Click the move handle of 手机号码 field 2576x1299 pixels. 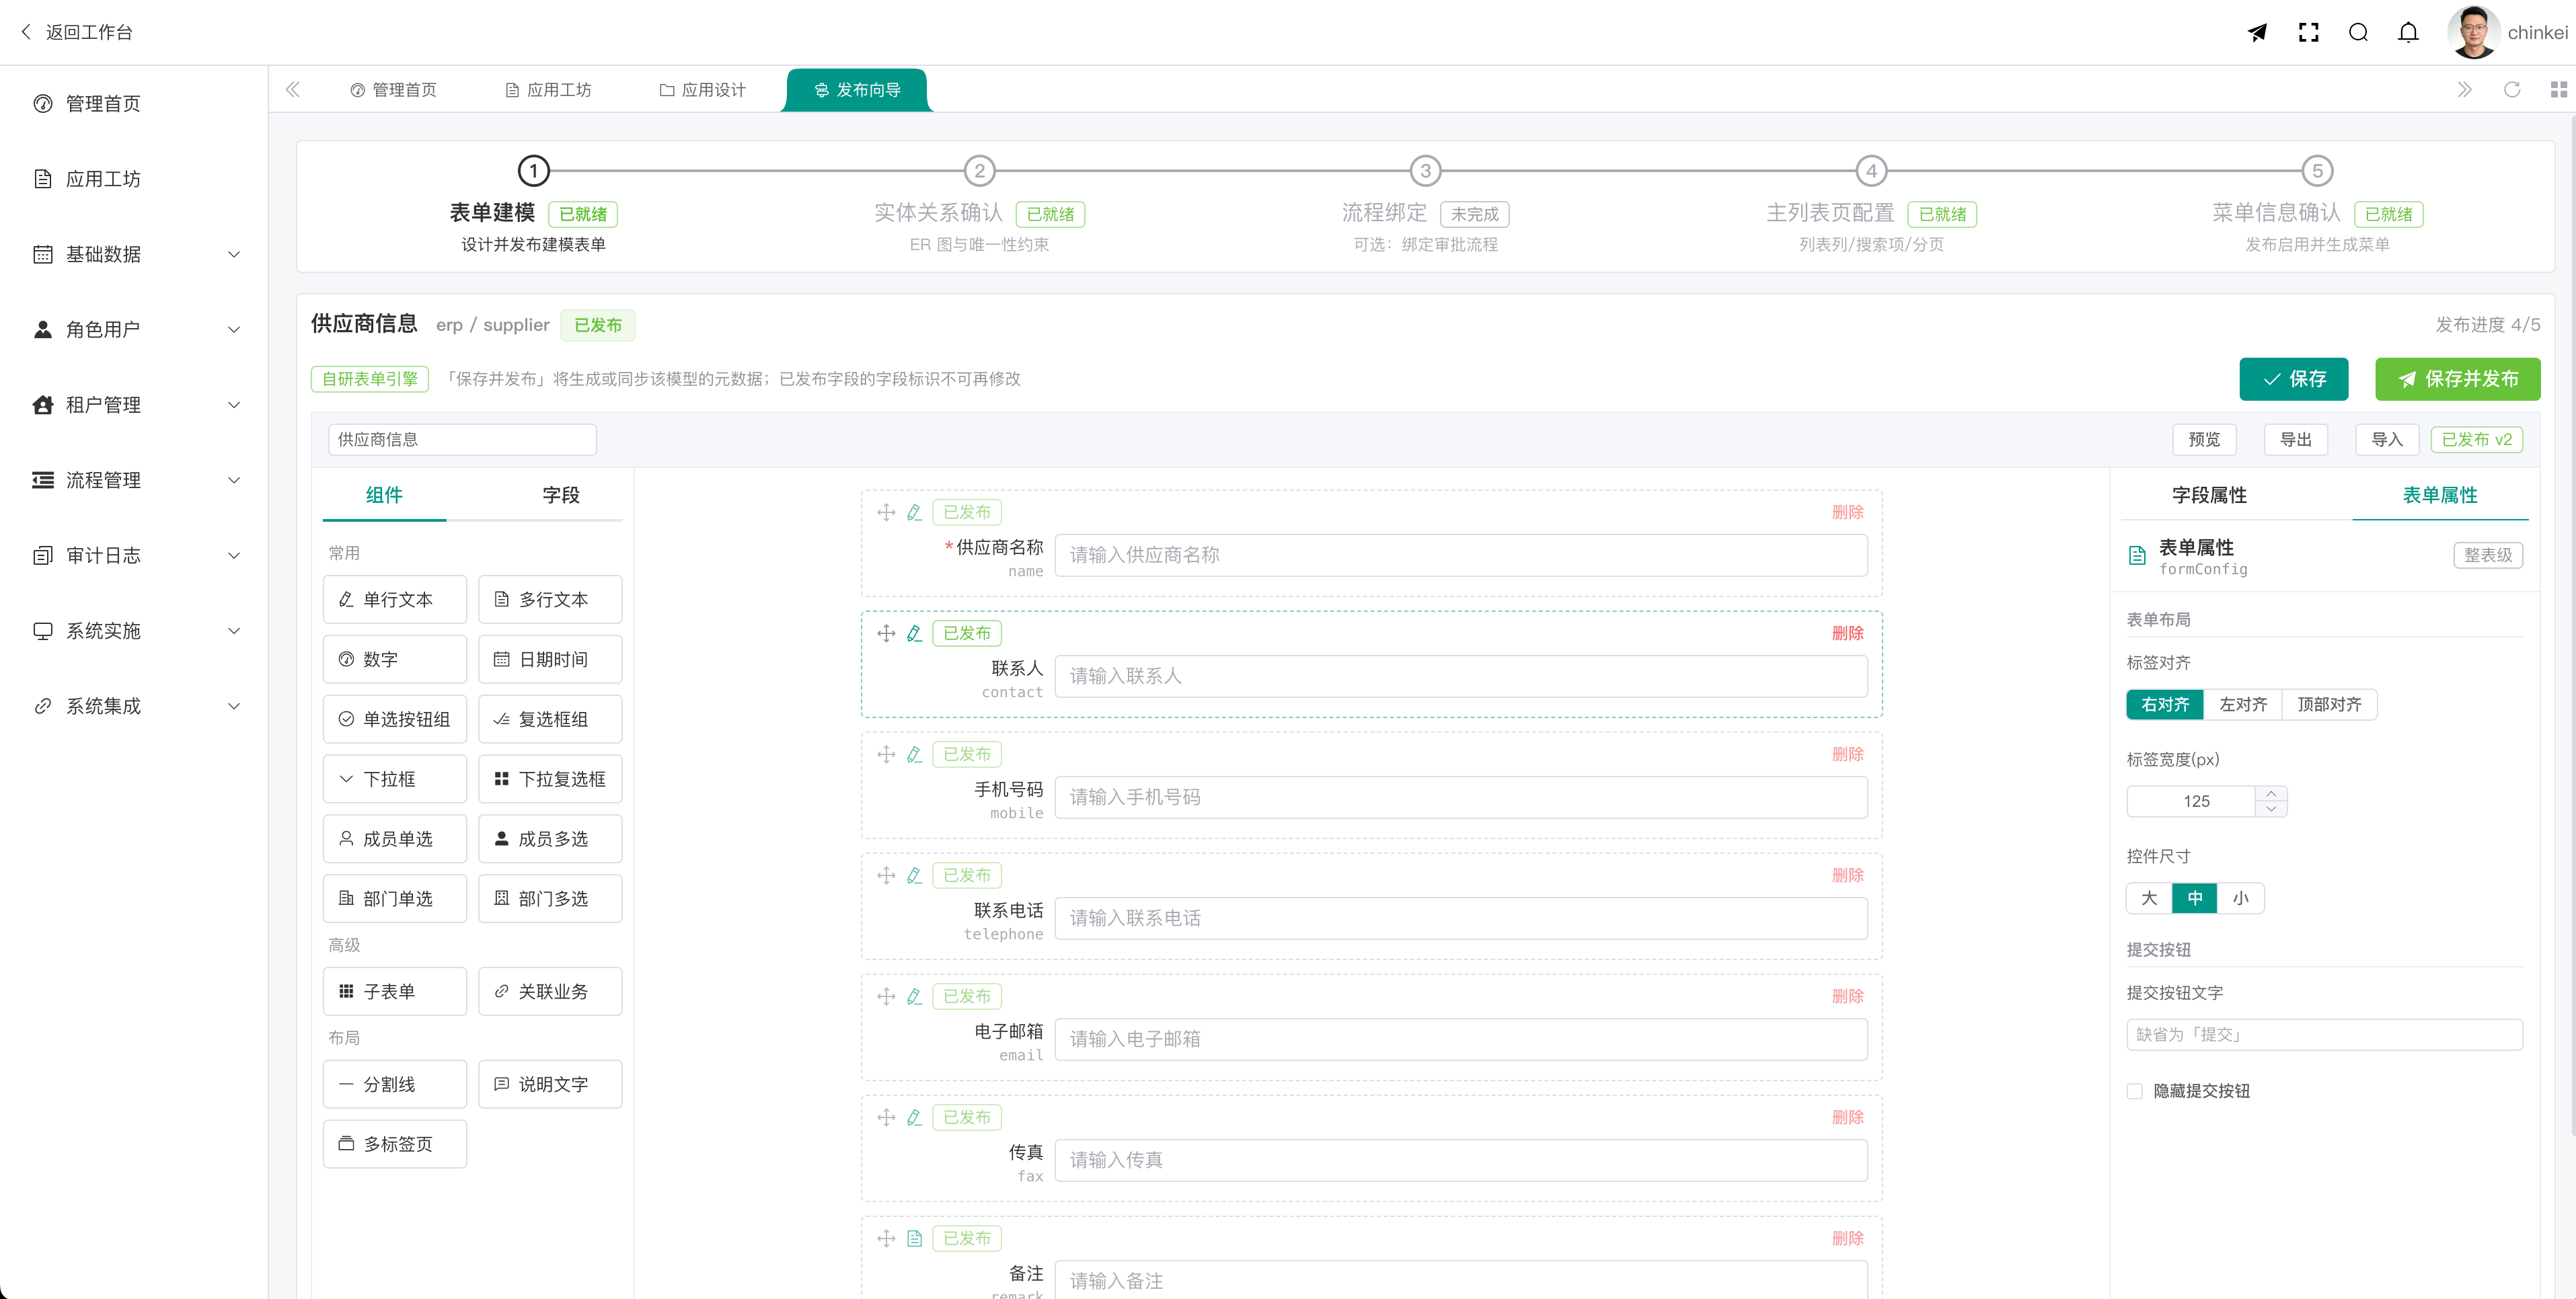pos(886,754)
